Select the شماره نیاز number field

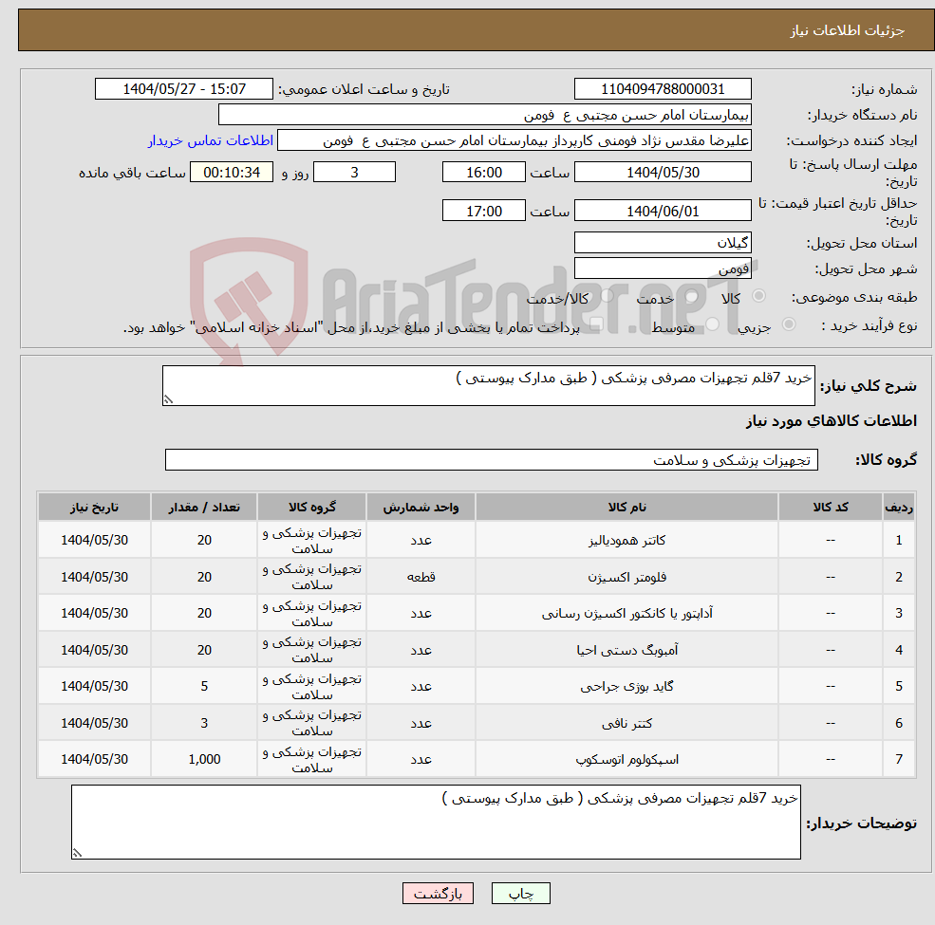click(x=662, y=88)
